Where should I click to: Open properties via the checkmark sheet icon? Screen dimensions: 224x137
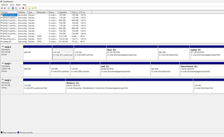coord(26,8)
